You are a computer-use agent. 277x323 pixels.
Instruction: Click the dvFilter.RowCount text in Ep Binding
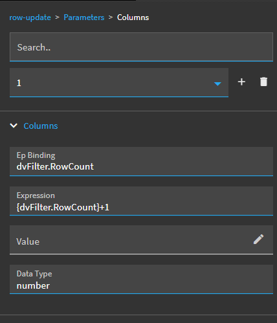[55, 166]
